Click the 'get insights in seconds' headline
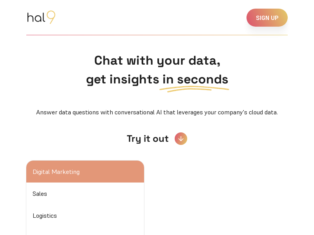 tap(157, 80)
